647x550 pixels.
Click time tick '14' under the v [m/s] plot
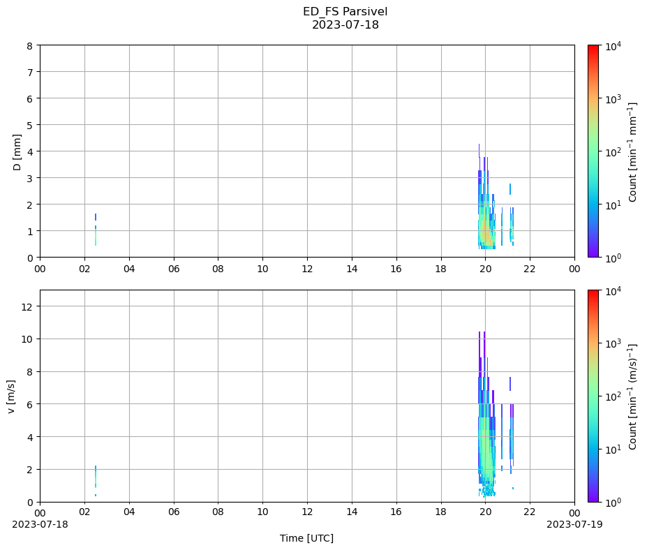click(352, 512)
